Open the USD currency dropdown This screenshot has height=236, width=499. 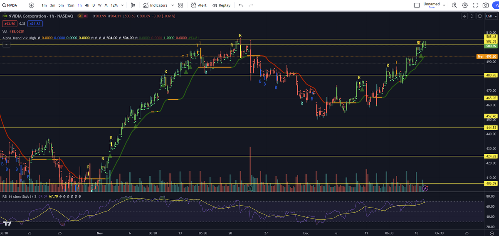(x=491, y=16)
